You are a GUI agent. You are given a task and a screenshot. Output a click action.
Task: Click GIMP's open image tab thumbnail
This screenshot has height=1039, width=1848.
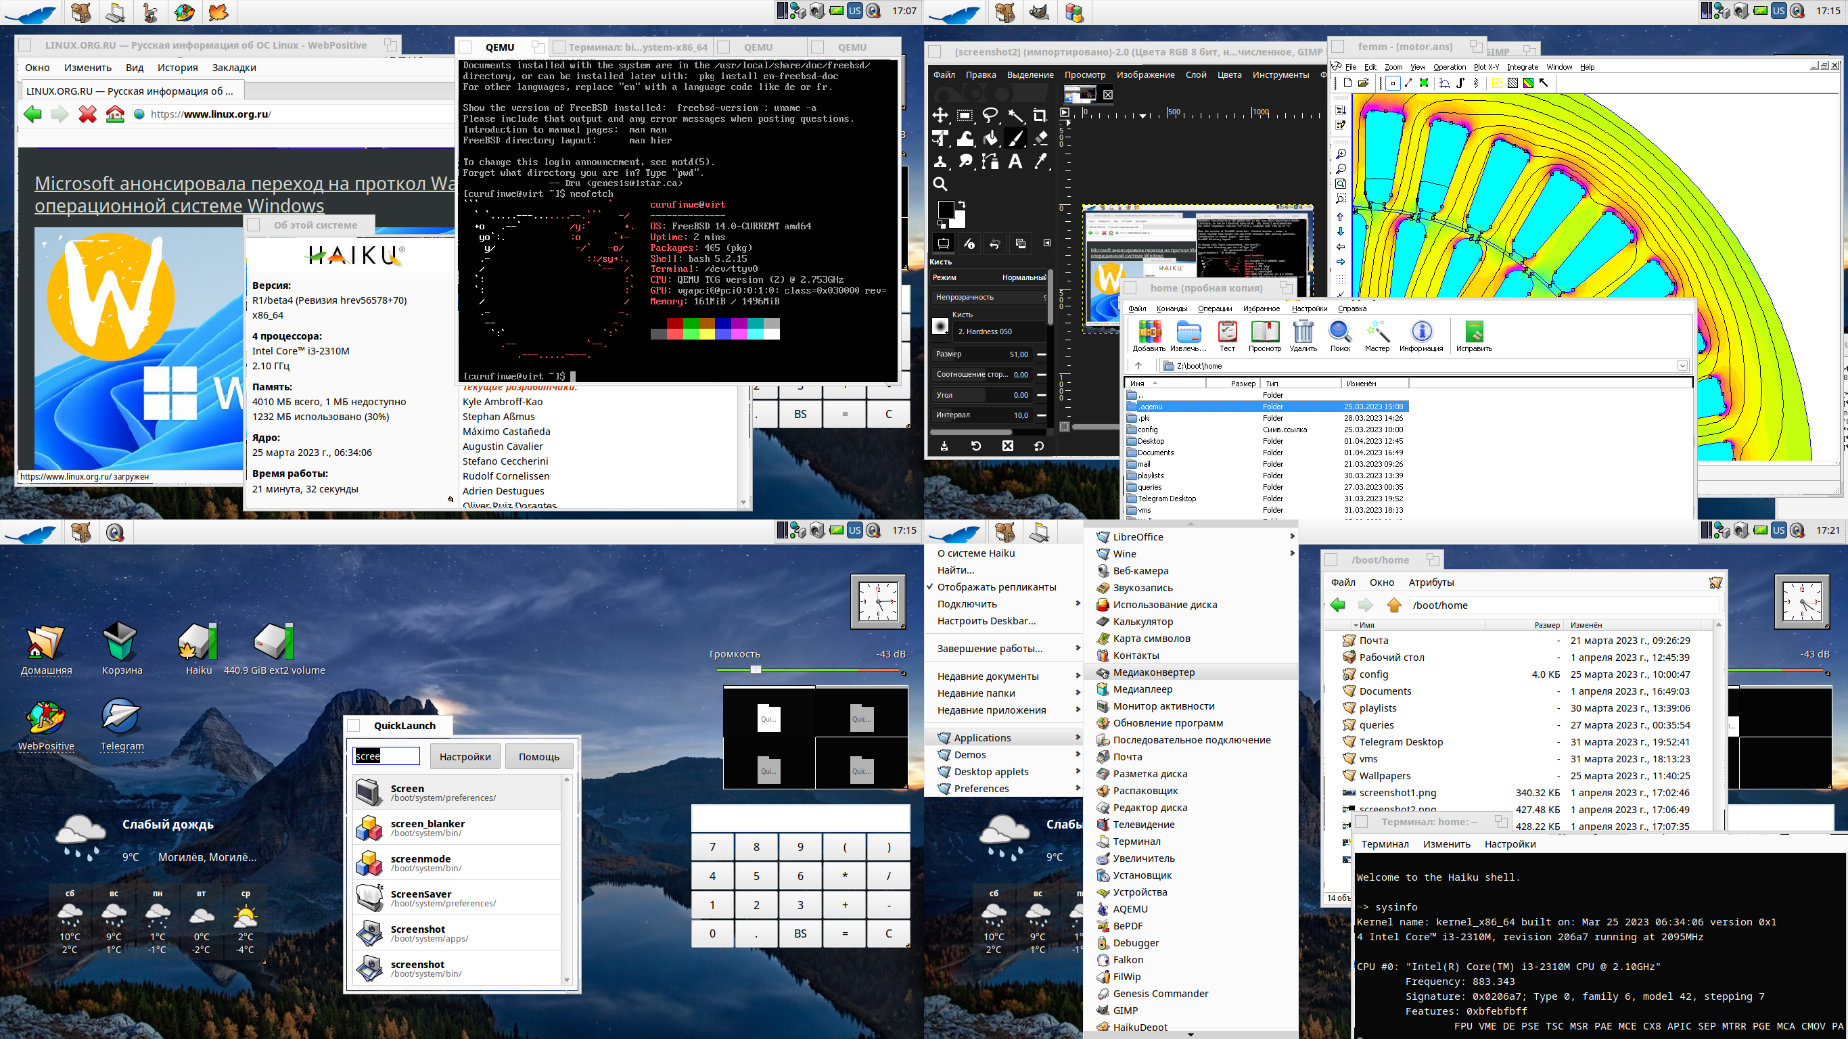1079,94
